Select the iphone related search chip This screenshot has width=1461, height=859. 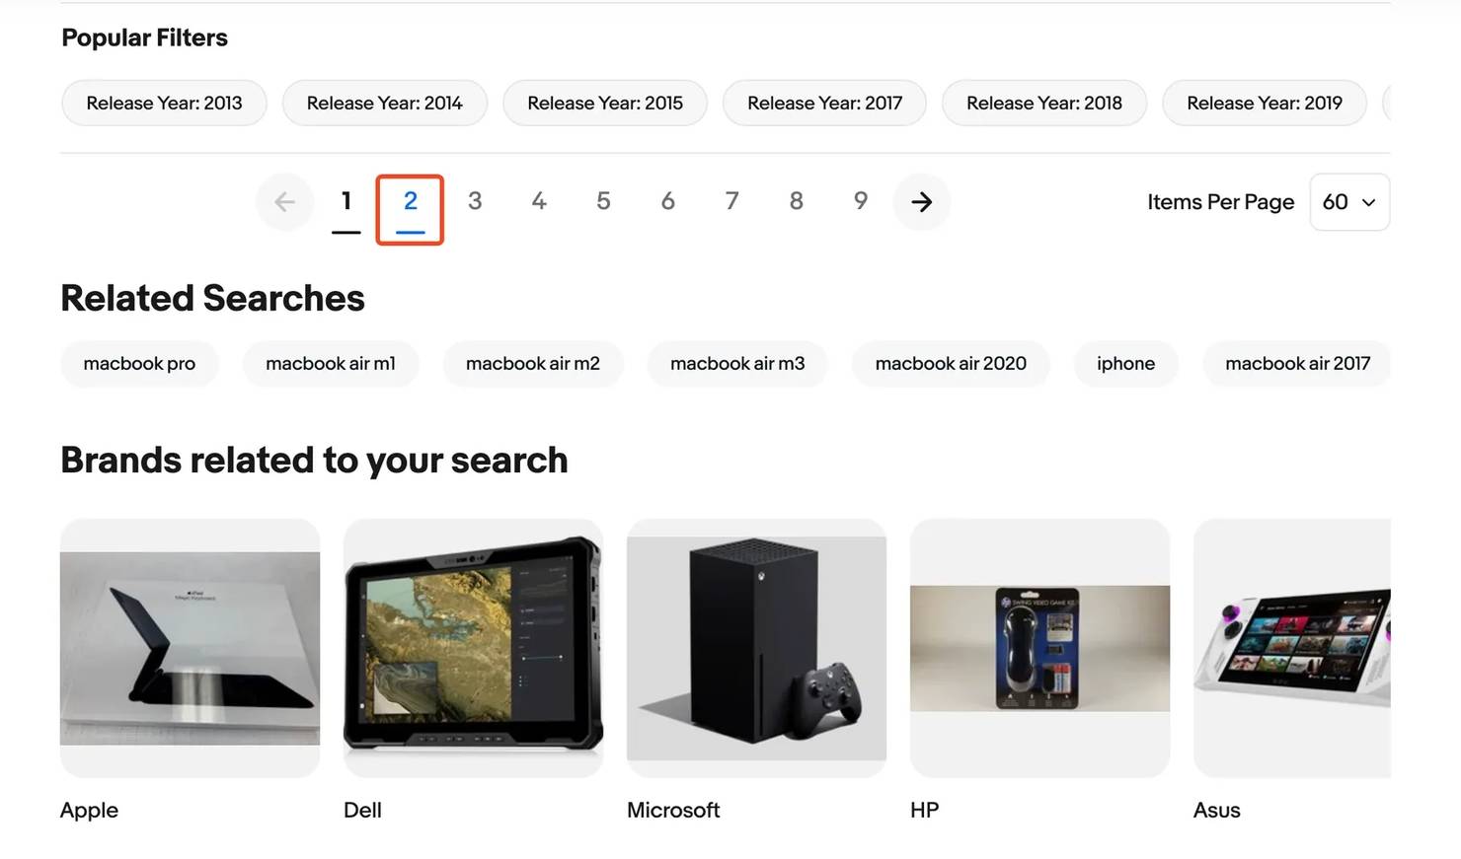1125,363
